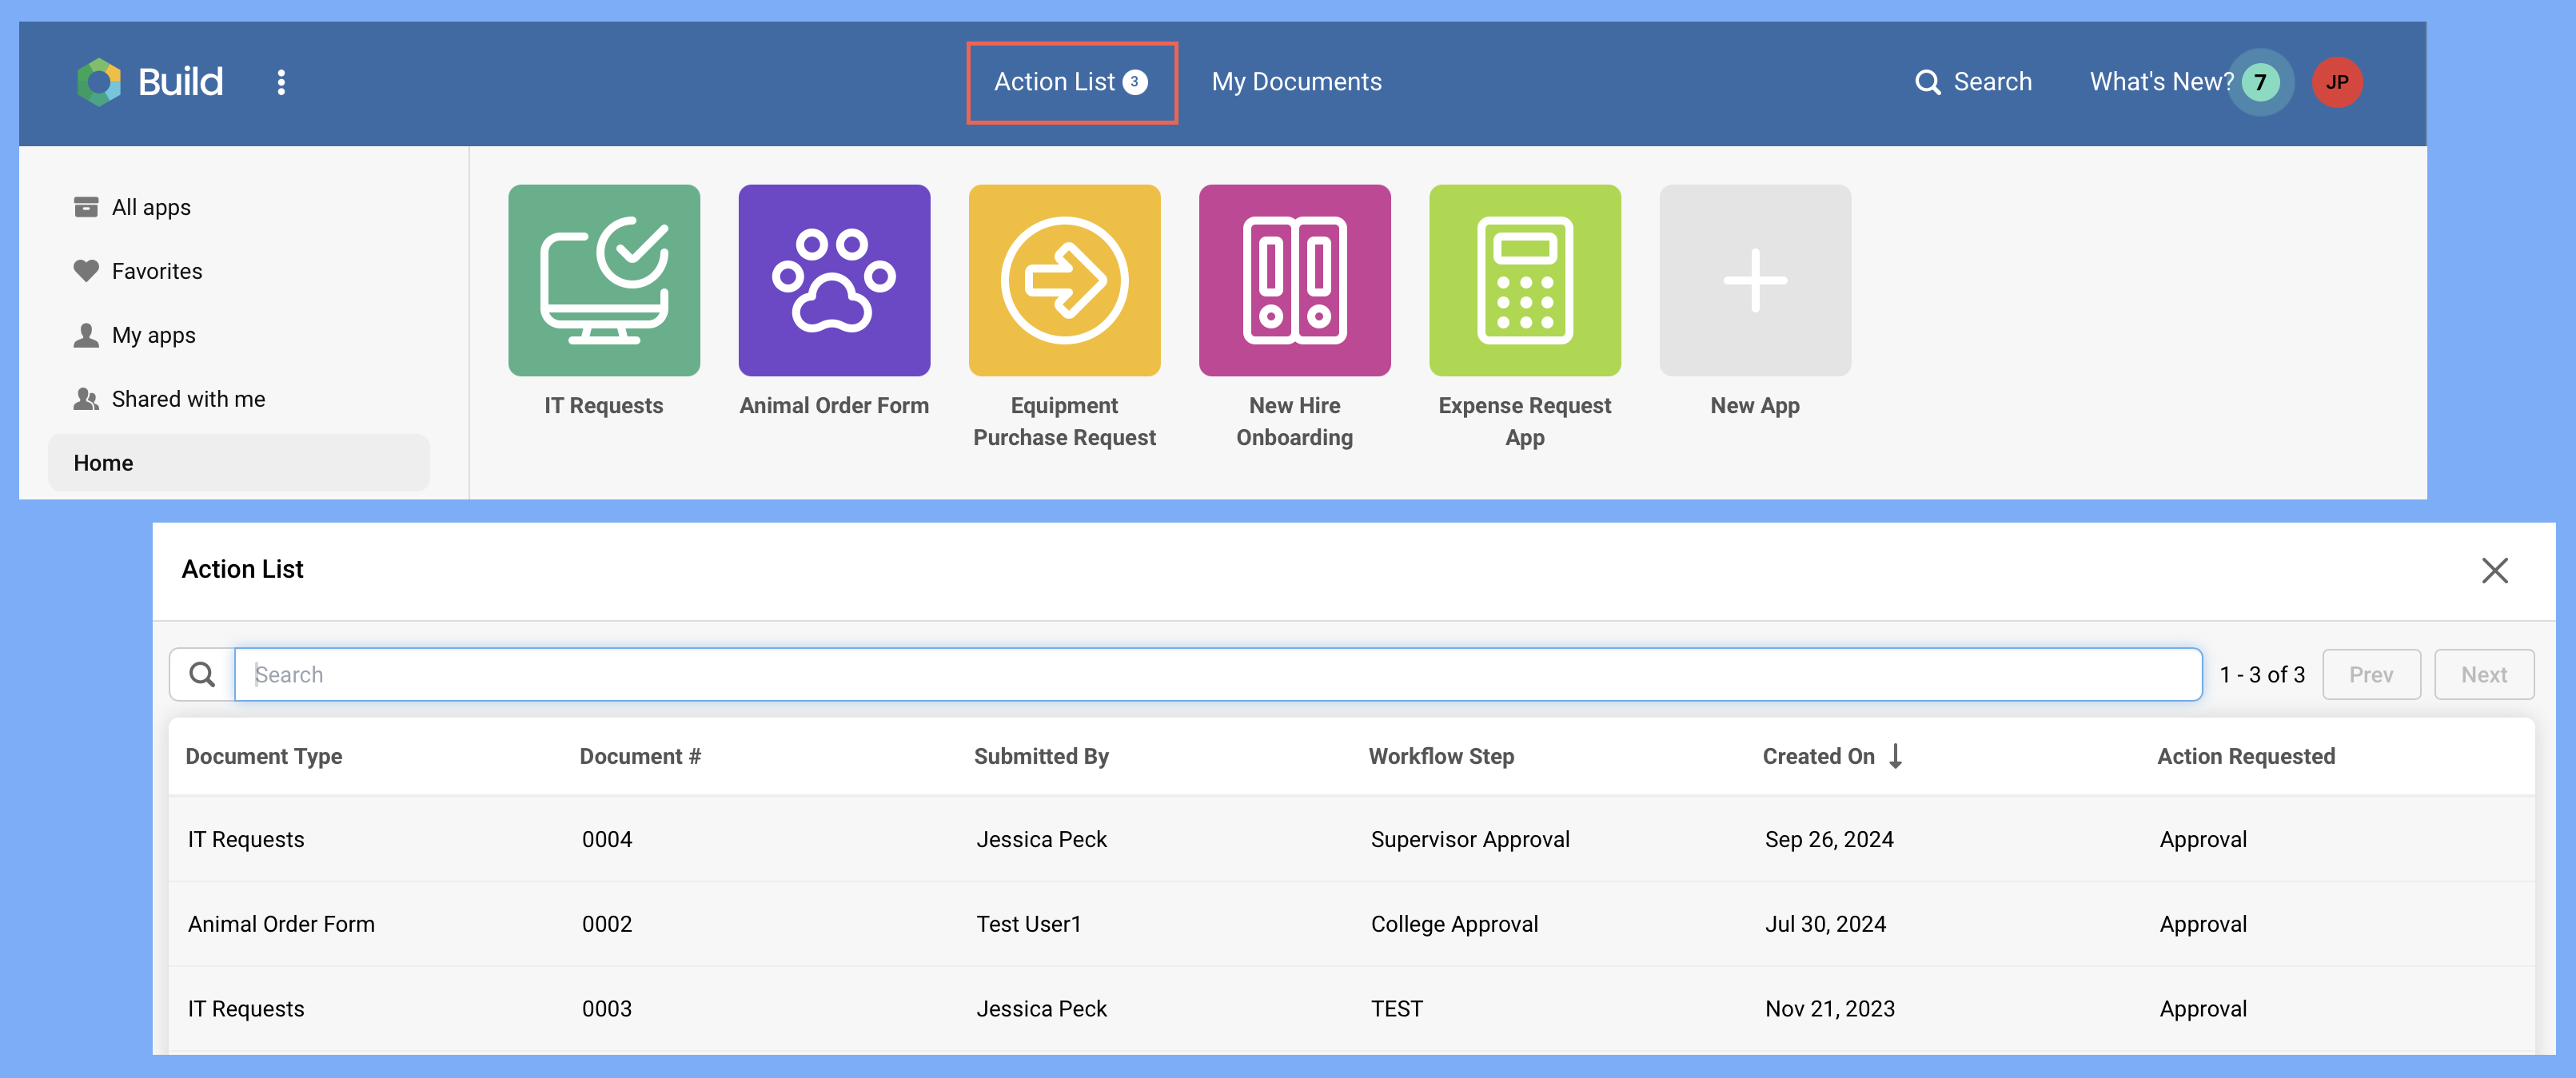Open Shared with me in sidebar
This screenshot has height=1078, width=2576.
[x=187, y=399]
